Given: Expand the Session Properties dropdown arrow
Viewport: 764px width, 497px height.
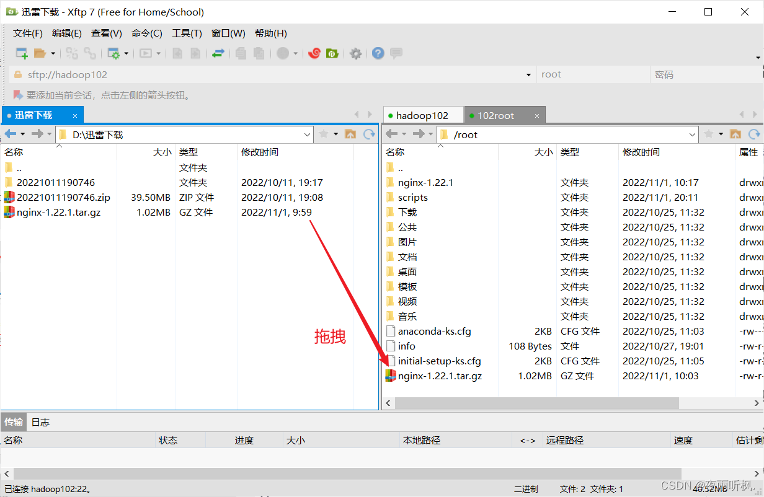Looking at the screenshot, I should coord(127,53).
